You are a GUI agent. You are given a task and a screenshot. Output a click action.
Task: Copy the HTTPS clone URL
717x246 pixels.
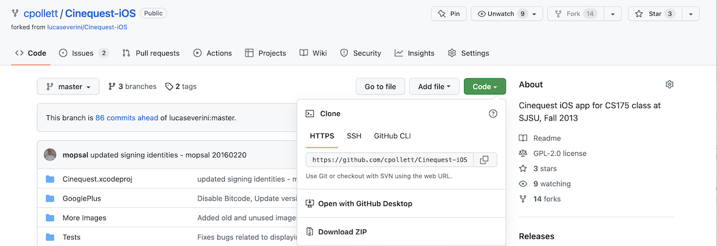(485, 159)
